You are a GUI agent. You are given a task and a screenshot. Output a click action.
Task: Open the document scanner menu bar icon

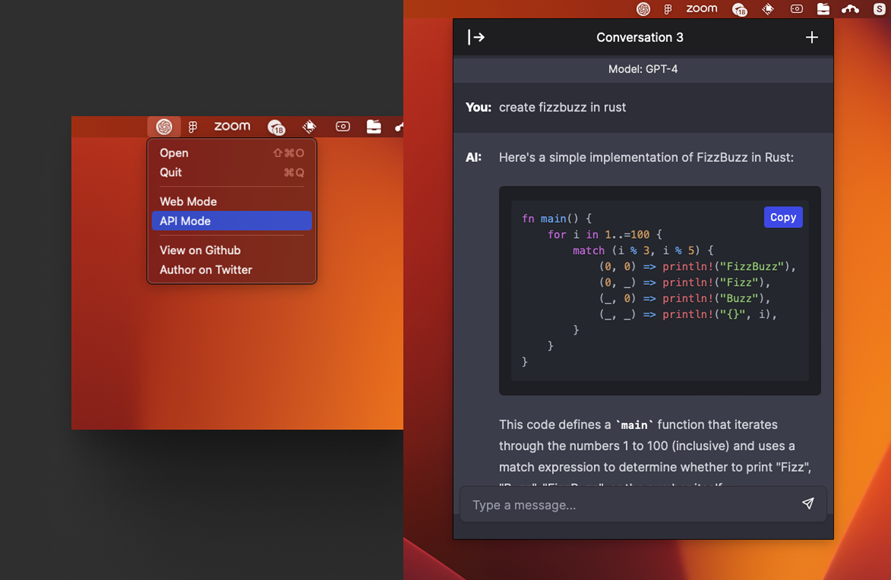click(x=823, y=9)
